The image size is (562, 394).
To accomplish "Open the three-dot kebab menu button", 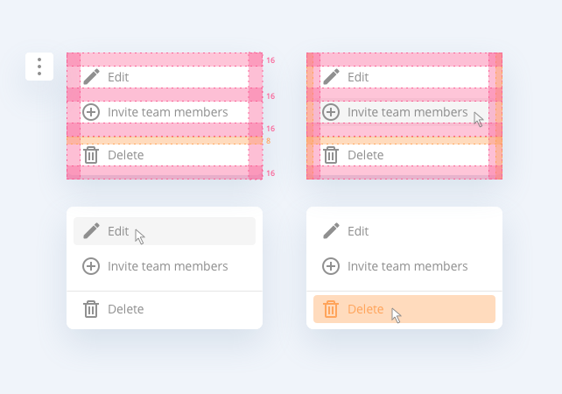I will click(39, 67).
